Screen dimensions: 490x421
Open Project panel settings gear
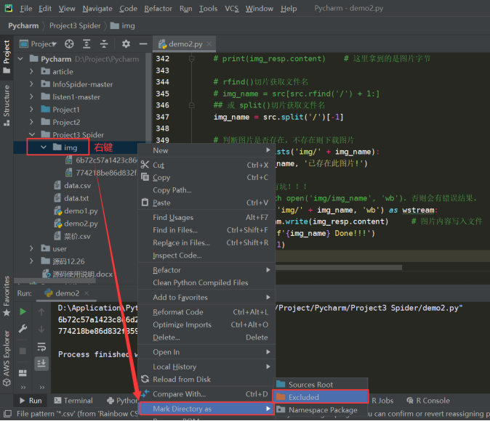[x=125, y=44]
